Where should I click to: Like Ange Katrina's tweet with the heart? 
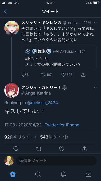tap(62, 149)
